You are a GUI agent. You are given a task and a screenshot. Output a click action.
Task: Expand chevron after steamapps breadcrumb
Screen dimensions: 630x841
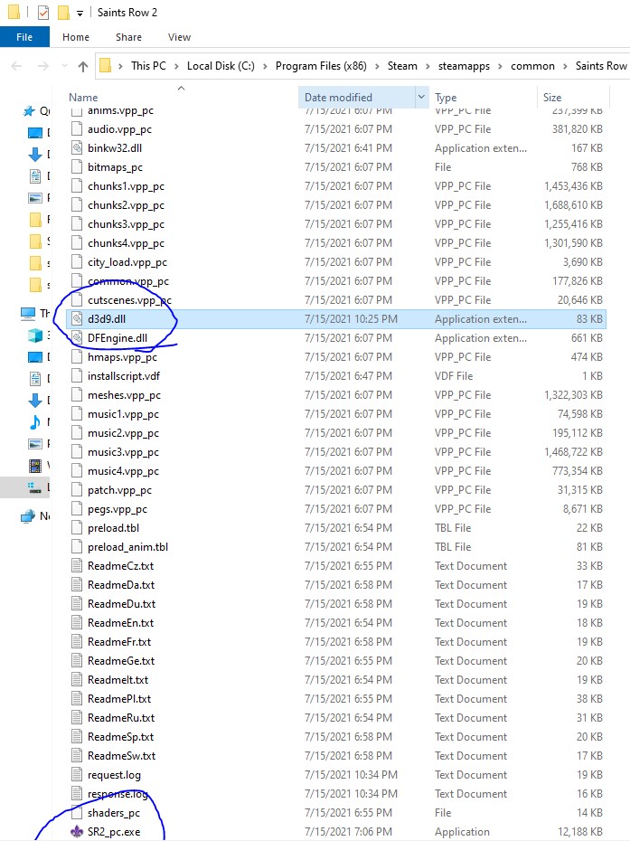pyautogui.click(x=500, y=66)
